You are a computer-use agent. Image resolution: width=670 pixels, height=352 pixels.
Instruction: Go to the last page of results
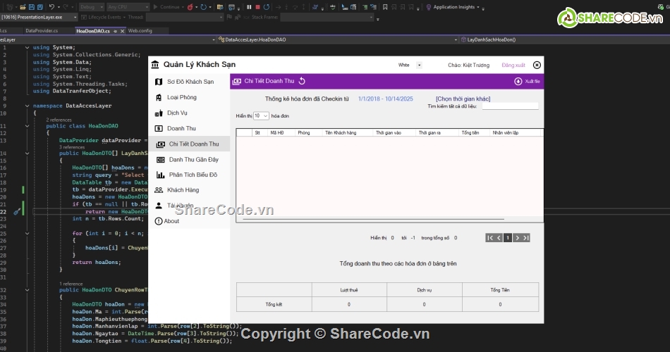(x=525, y=238)
